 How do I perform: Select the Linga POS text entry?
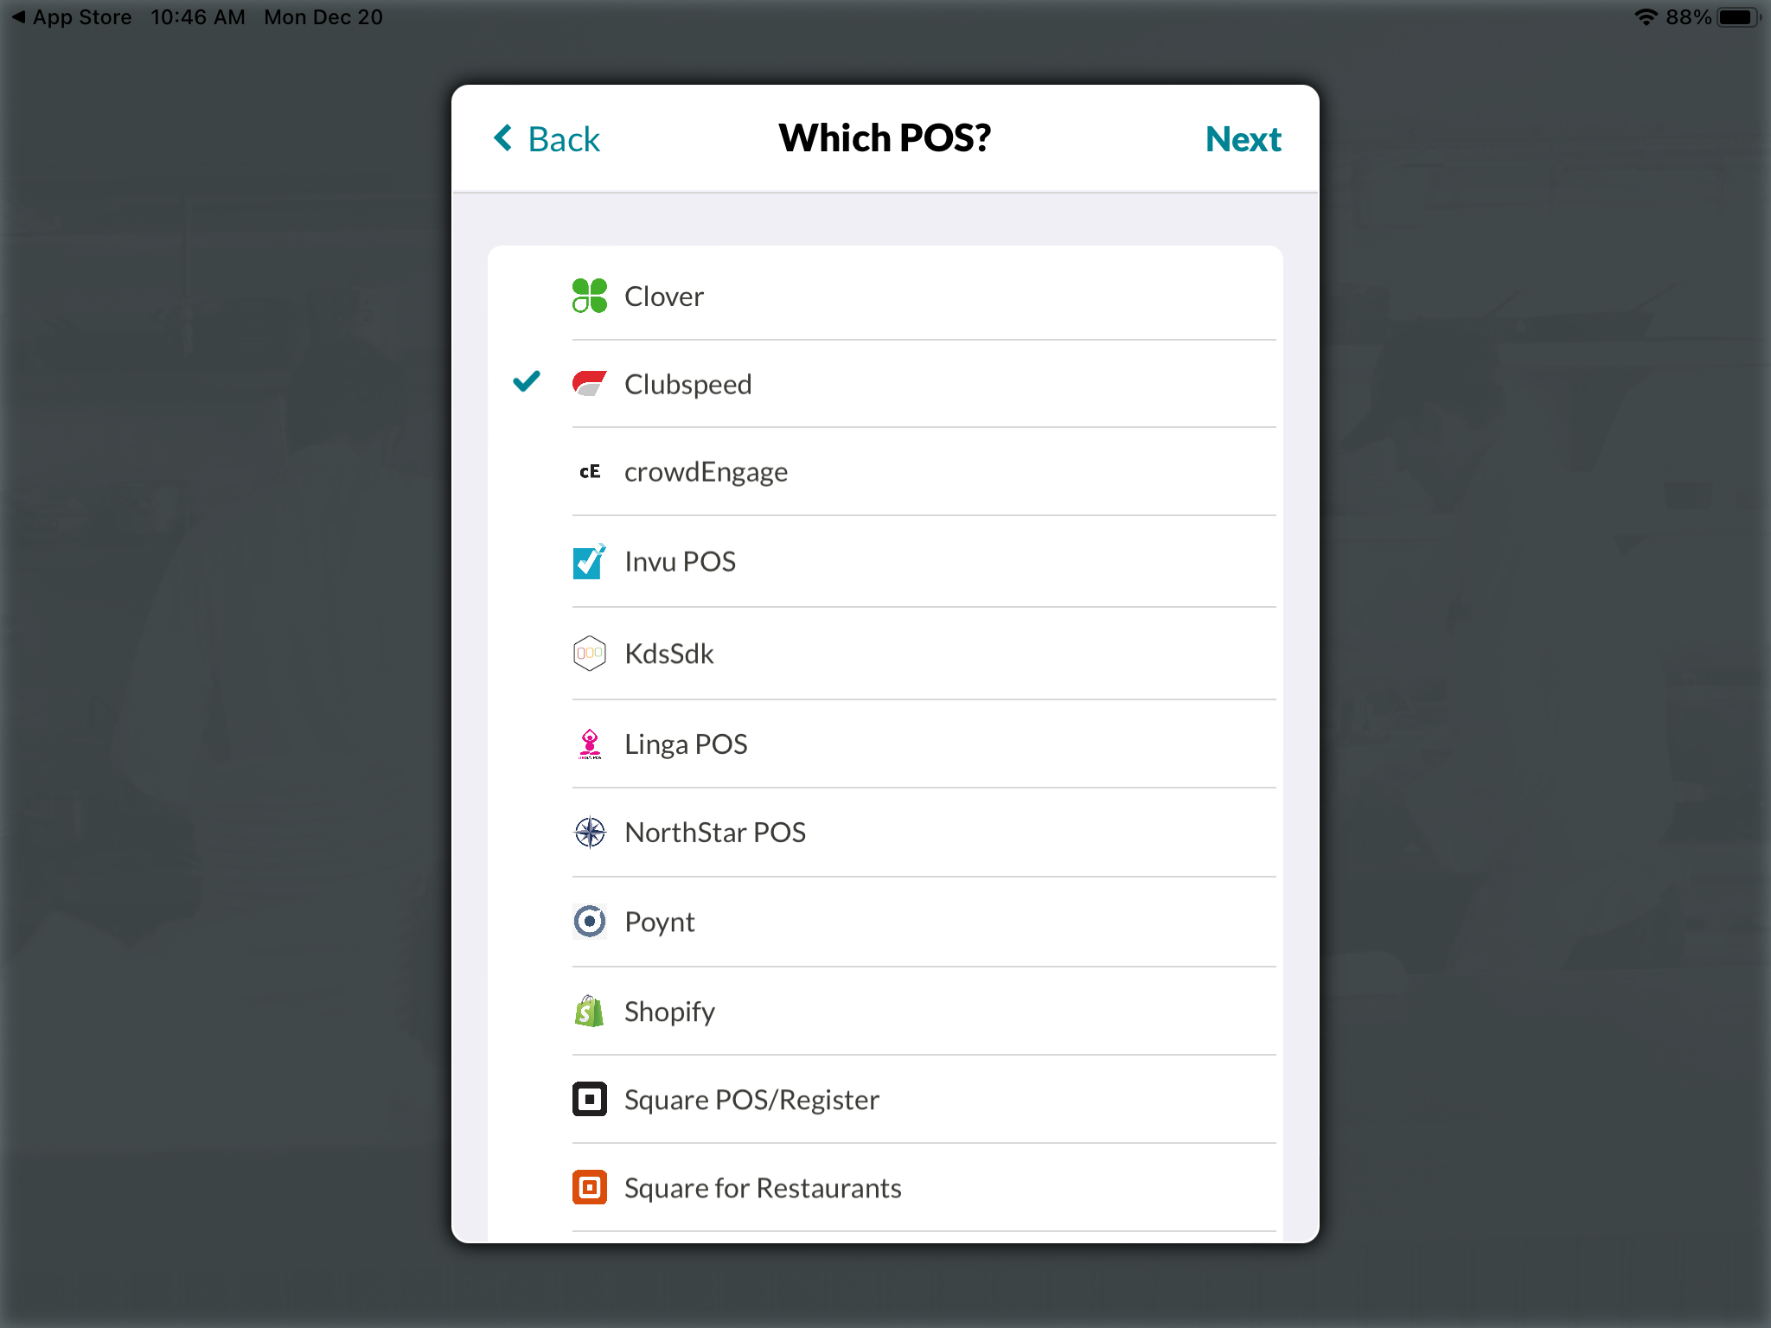pos(686,744)
